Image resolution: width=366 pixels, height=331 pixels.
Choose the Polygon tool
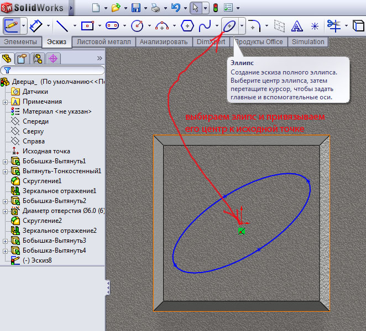pyautogui.click(x=187, y=25)
